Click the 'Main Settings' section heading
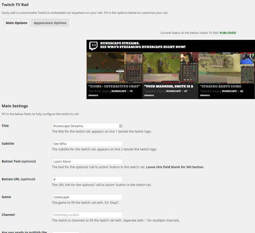The image size is (255, 233). tap(15, 106)
